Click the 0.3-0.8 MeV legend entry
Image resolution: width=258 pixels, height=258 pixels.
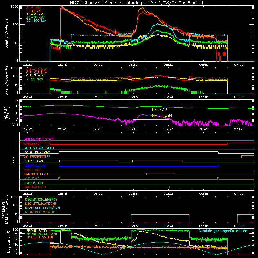[37, 73]
